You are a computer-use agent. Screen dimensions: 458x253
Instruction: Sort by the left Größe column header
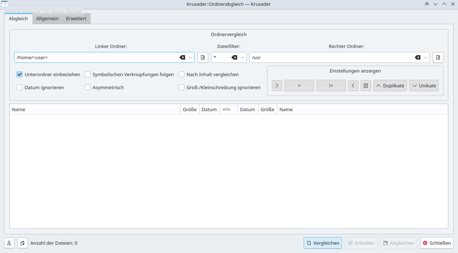190,109
